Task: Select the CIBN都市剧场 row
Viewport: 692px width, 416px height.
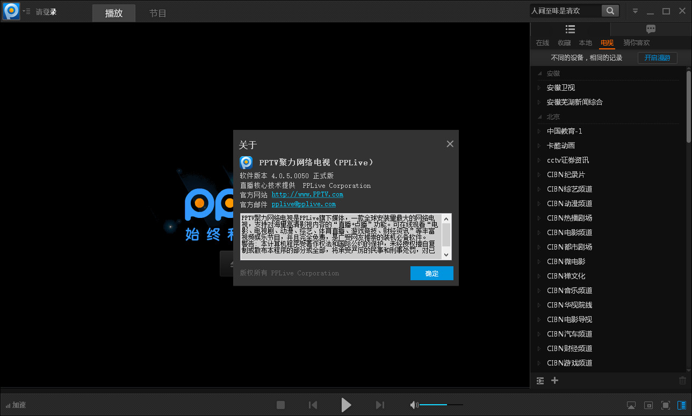Action: coord(608,247)
